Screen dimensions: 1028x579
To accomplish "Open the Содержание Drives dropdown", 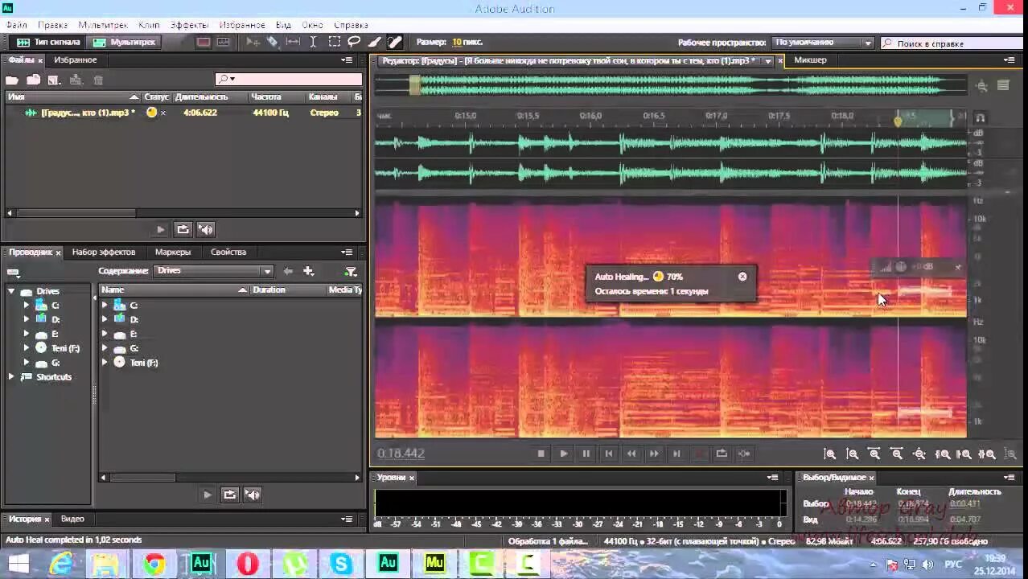I will [214, 271].
